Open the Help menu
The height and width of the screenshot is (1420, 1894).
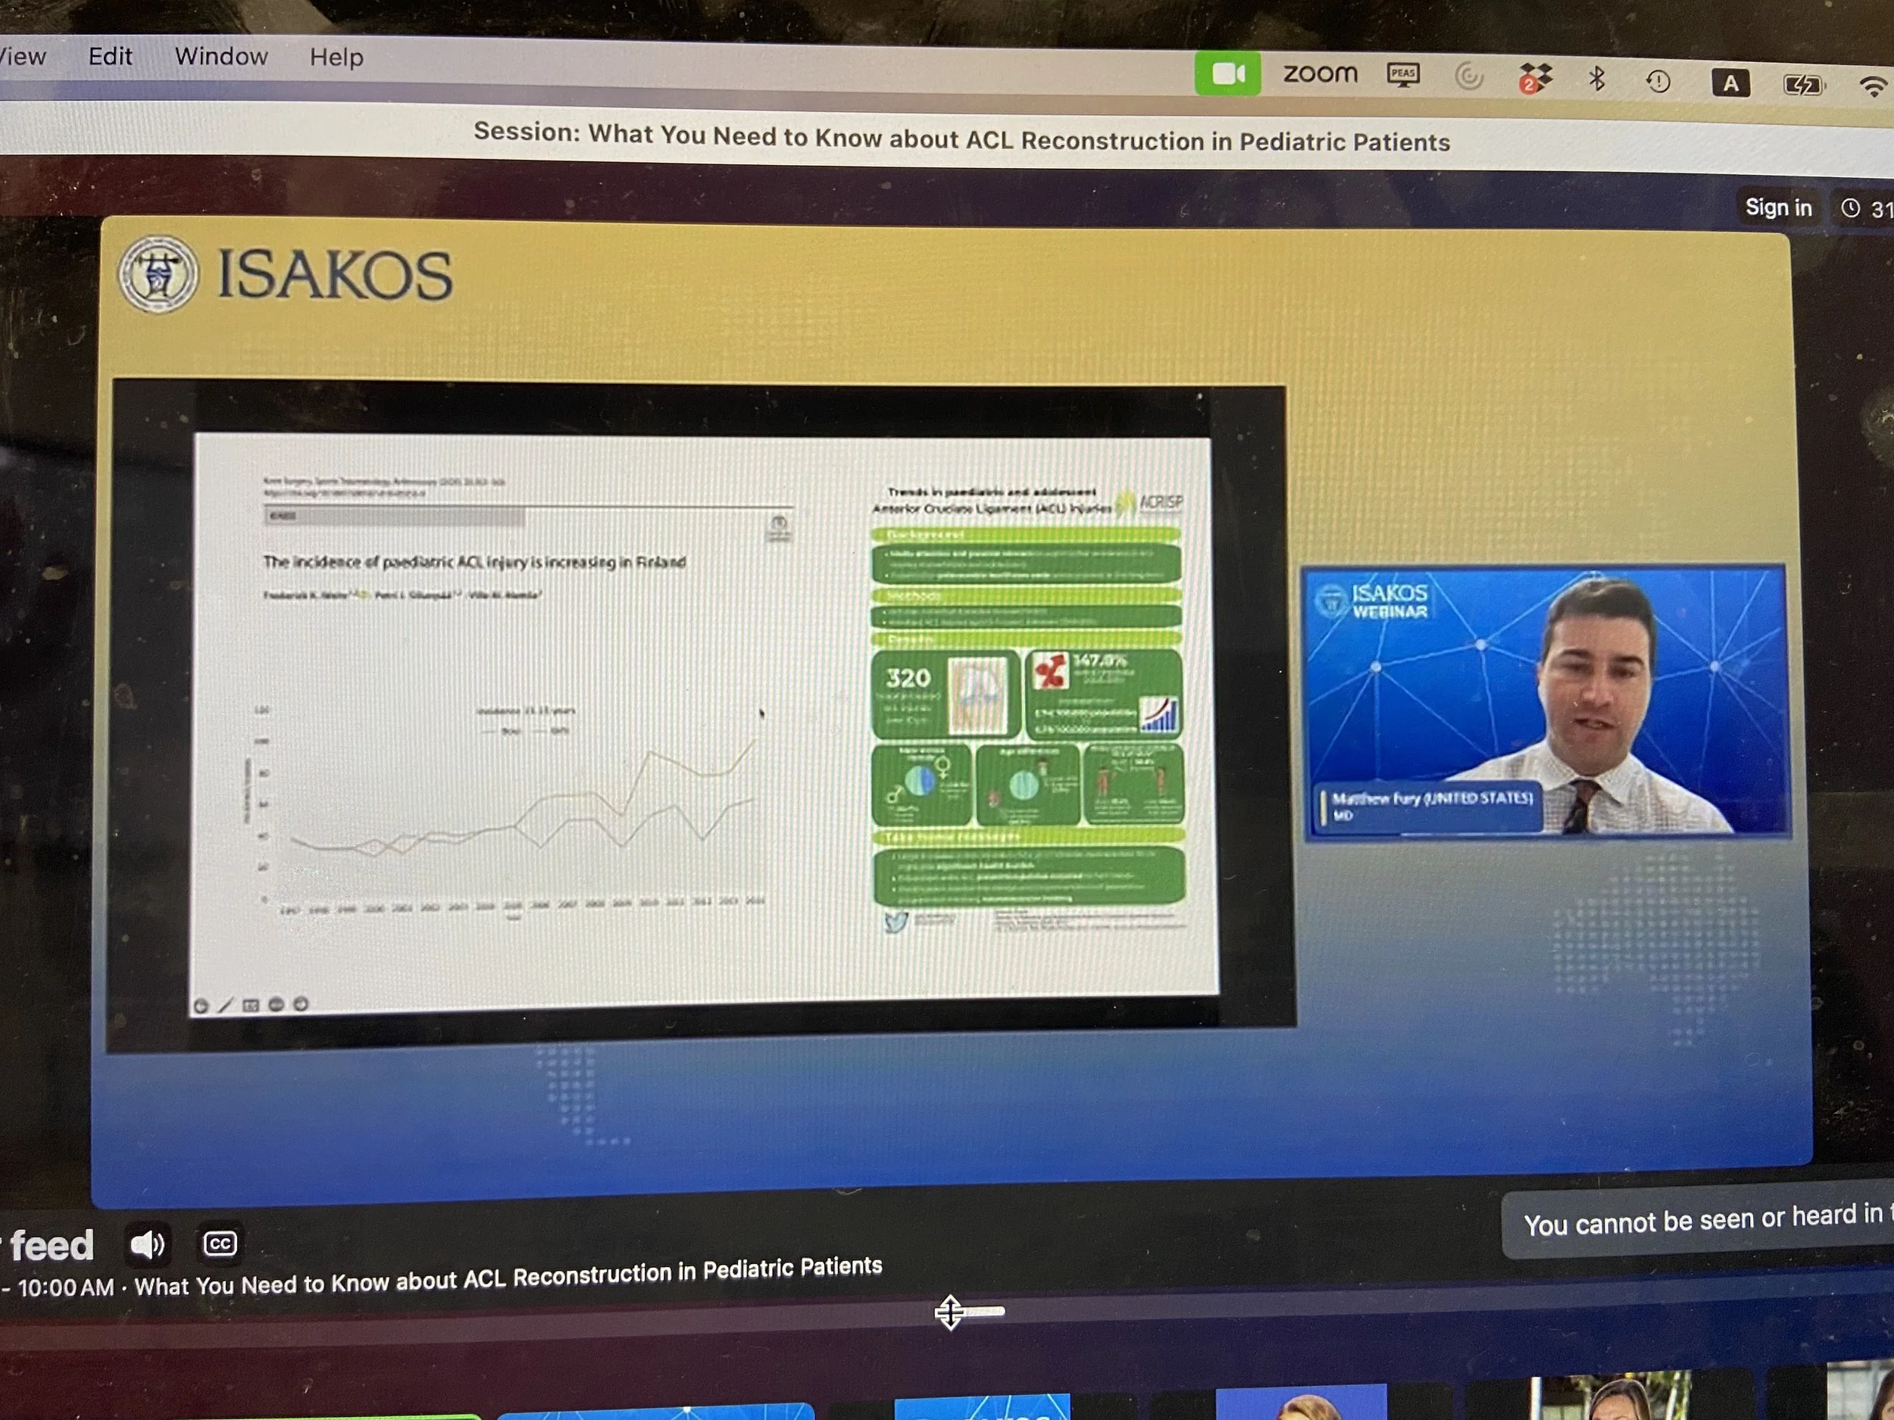pyautogui.click(x=336, y=58)
